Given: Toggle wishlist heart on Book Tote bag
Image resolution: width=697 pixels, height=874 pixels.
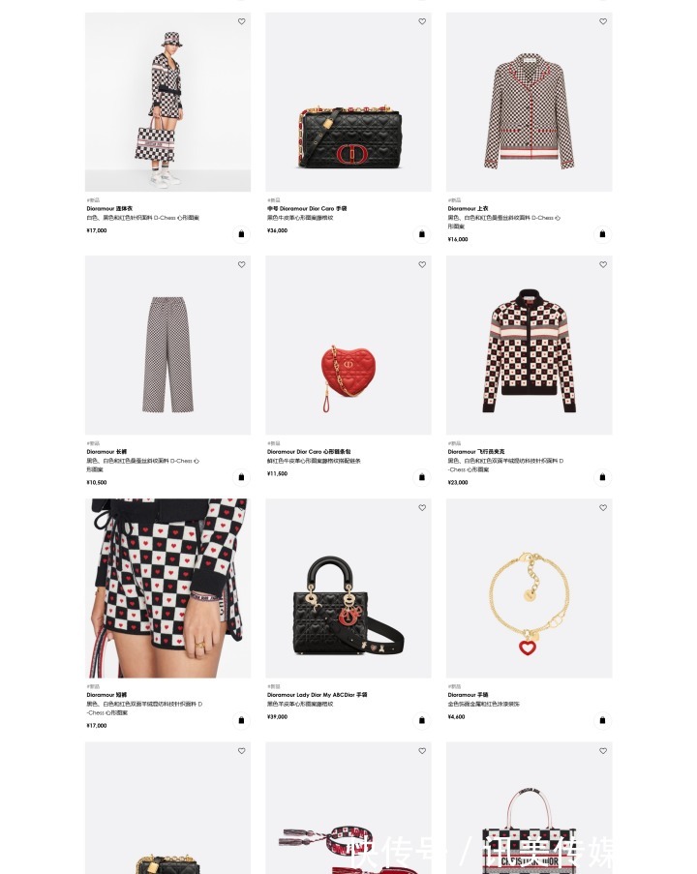Looking at the screenshot, I should tap(603, 750).
